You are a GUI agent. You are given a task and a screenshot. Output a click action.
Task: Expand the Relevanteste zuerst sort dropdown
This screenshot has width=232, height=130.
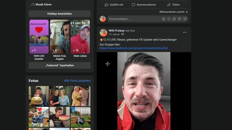(173, 12)
